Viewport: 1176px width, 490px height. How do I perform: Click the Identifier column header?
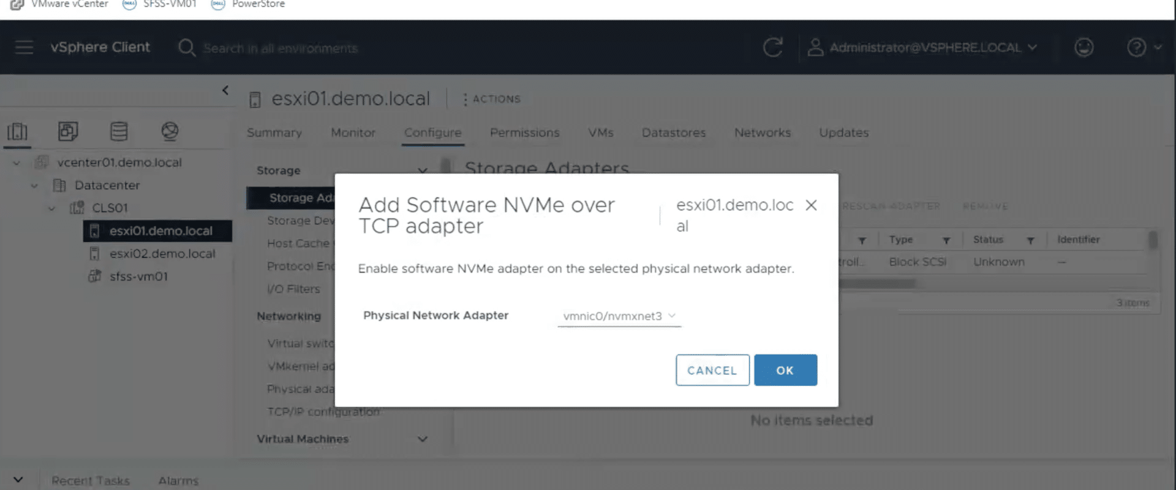click(x=1078, y=239)
